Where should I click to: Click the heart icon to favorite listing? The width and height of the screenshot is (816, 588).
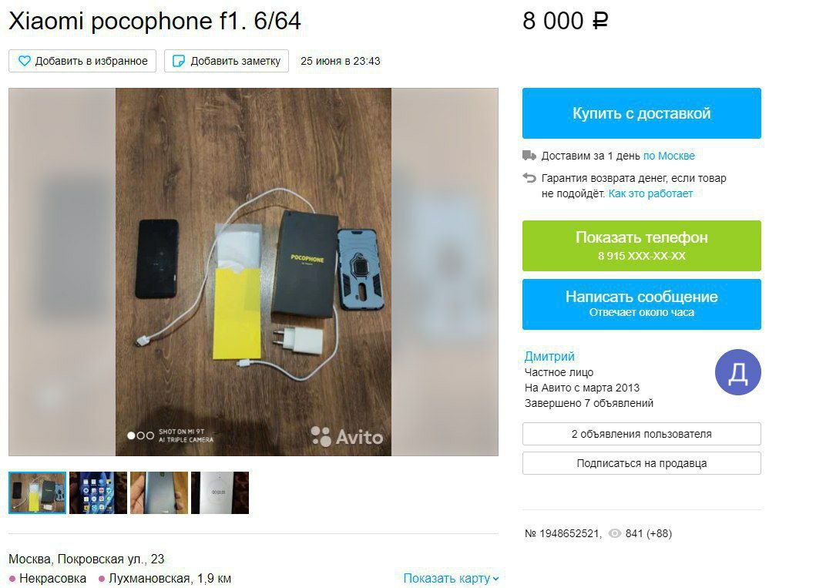point(25,61)
